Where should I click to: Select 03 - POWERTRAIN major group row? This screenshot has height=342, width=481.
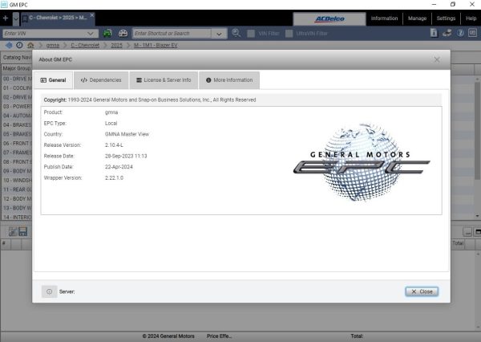pos(17,106)
